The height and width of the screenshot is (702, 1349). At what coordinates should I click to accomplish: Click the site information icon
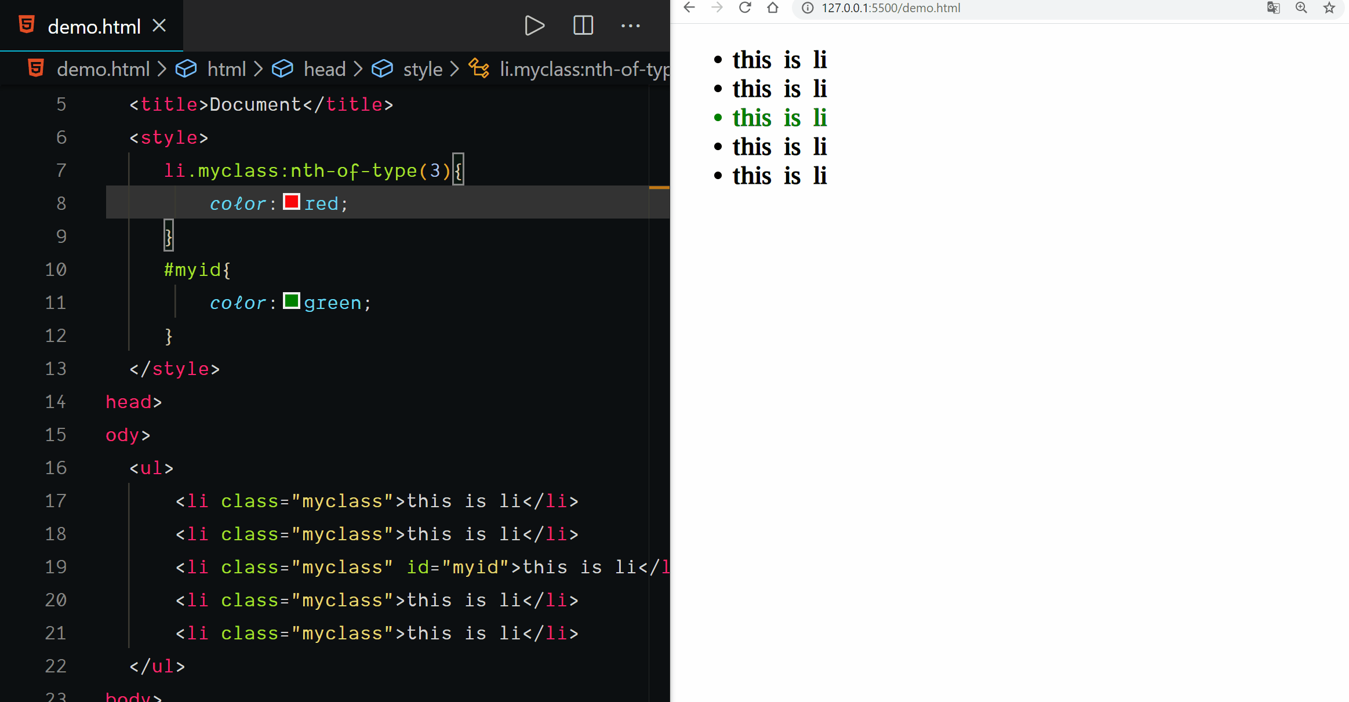pyautogui.click(x=808, y=8)
